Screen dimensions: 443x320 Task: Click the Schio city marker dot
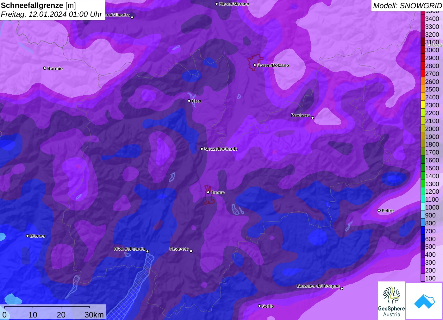pyautogui.click(x=259, y=306)
